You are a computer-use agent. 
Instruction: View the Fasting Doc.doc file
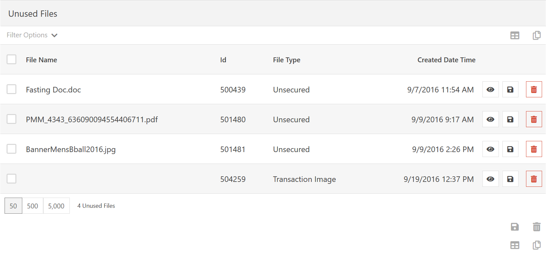point(490,89)
